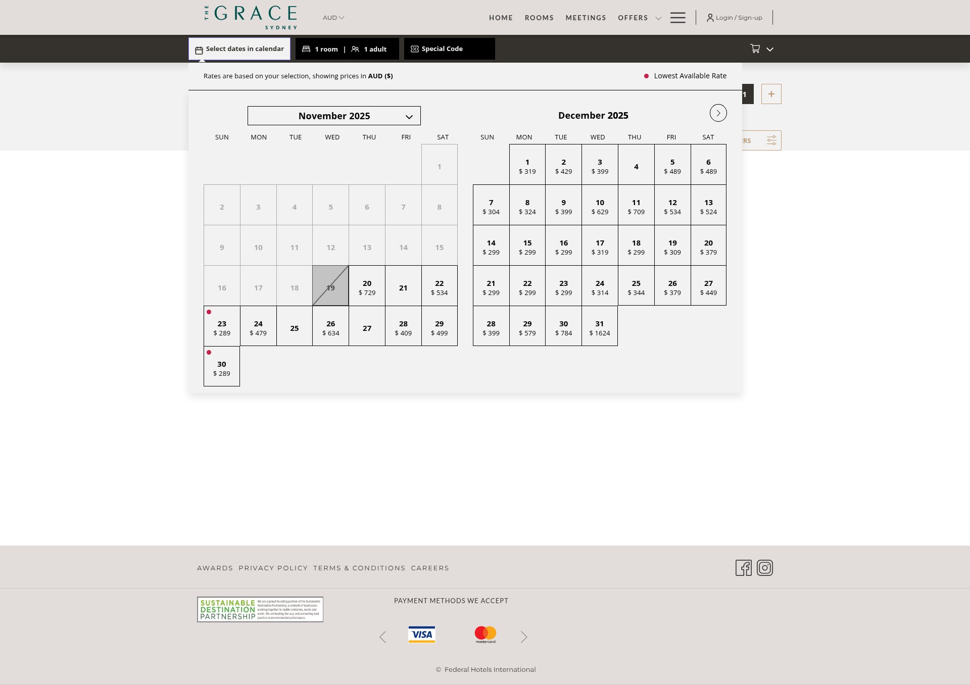Image resolution: width=970 pixels, height=685 pixels.
Task: Open the shopping cart icon
Action: [755, 48]
